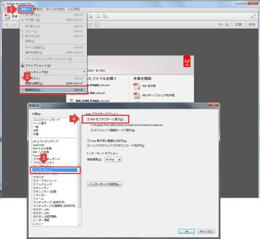Click the next page down-arrow toolbar icon

tap(14, 25)
